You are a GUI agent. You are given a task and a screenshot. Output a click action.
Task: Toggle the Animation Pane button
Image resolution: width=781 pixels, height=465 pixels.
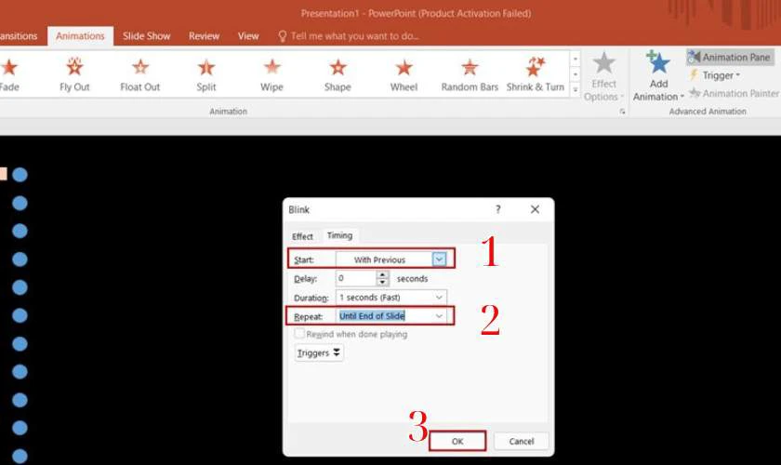(x=730, y=58)
